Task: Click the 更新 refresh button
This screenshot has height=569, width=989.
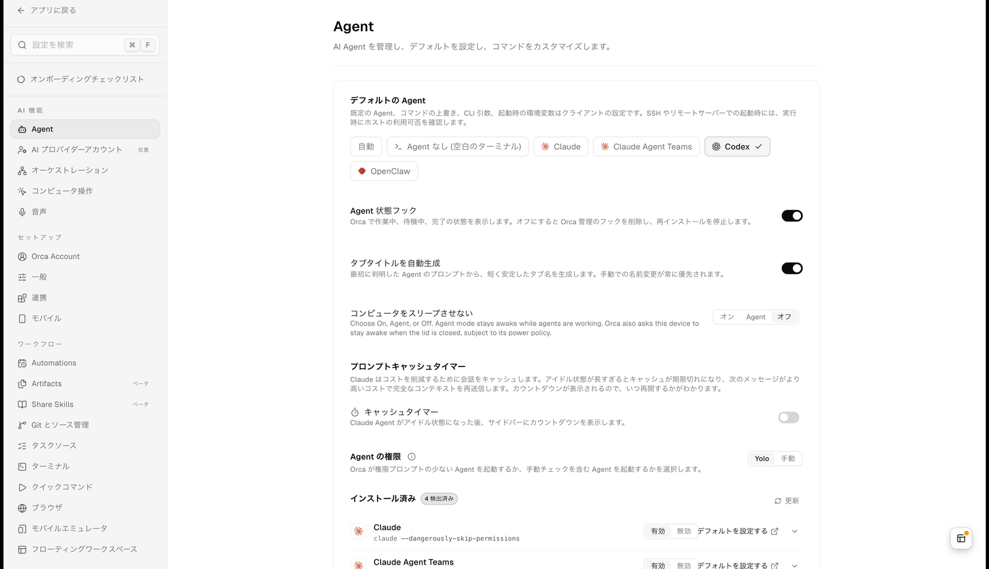Action: [x=786, y=501]
